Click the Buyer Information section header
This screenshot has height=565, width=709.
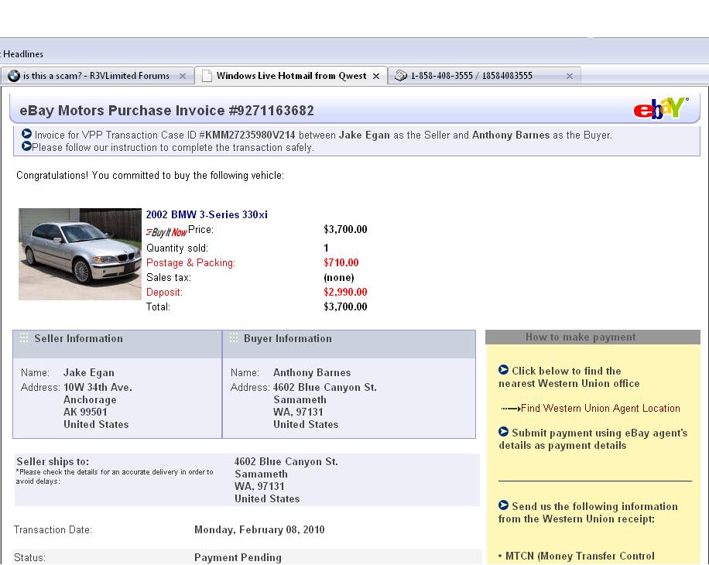pos(349,344)
